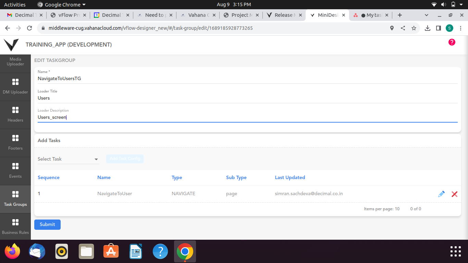
Task: Switch to the Need to p tab
Action: (155, 15)
